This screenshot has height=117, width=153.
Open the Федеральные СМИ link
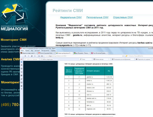click(71, 18)
